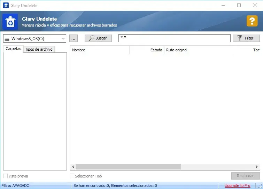Sort by the Estado column header
The width and height of the screenshot is (263, 189).
[147, 50]
